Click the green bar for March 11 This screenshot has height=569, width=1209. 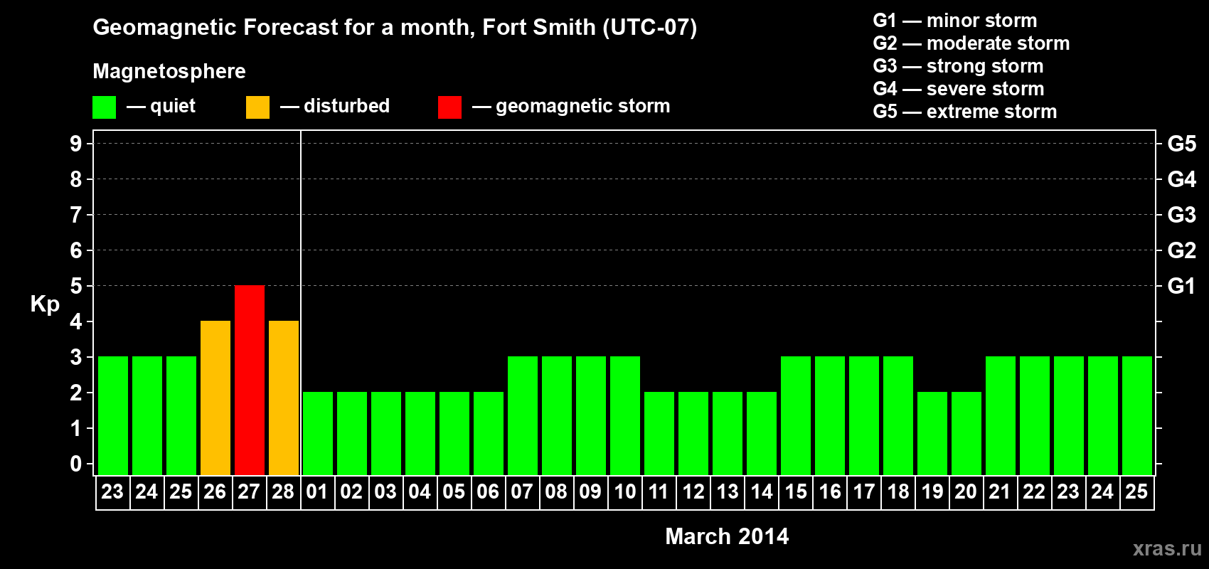(659, 434)
